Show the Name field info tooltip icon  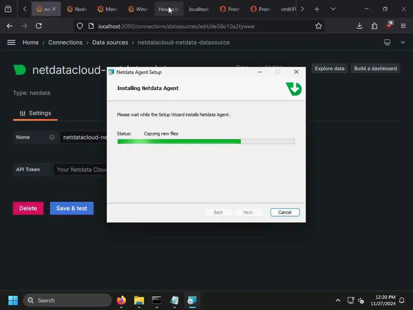point(52,137)
